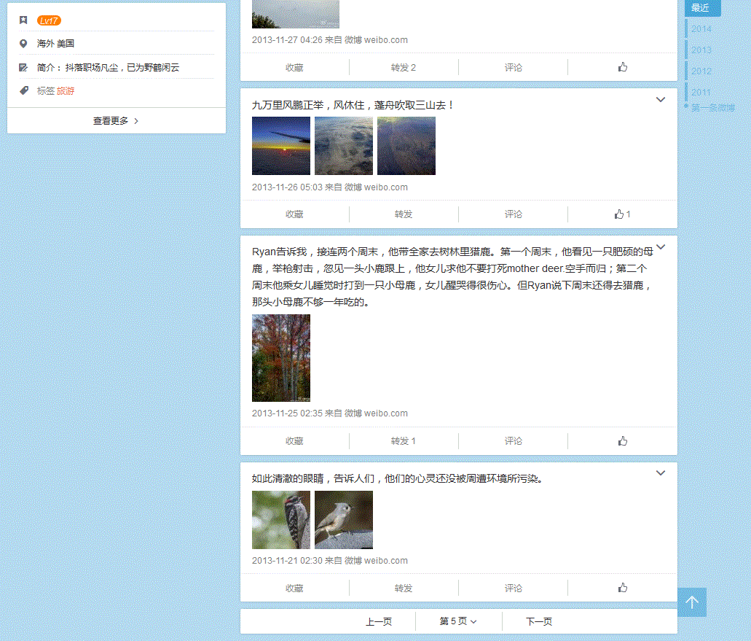Like the post with 1 like
The width and height of the screenshot is (751, 641).
pos(622,214)
